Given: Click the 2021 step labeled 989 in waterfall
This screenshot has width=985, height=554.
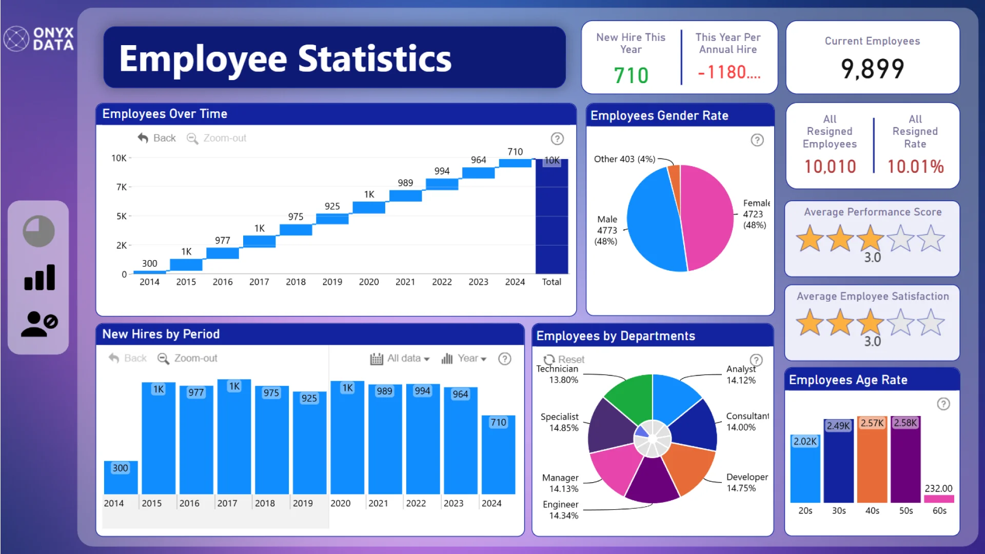Looking at the screenshot, I should click(405, 195).
